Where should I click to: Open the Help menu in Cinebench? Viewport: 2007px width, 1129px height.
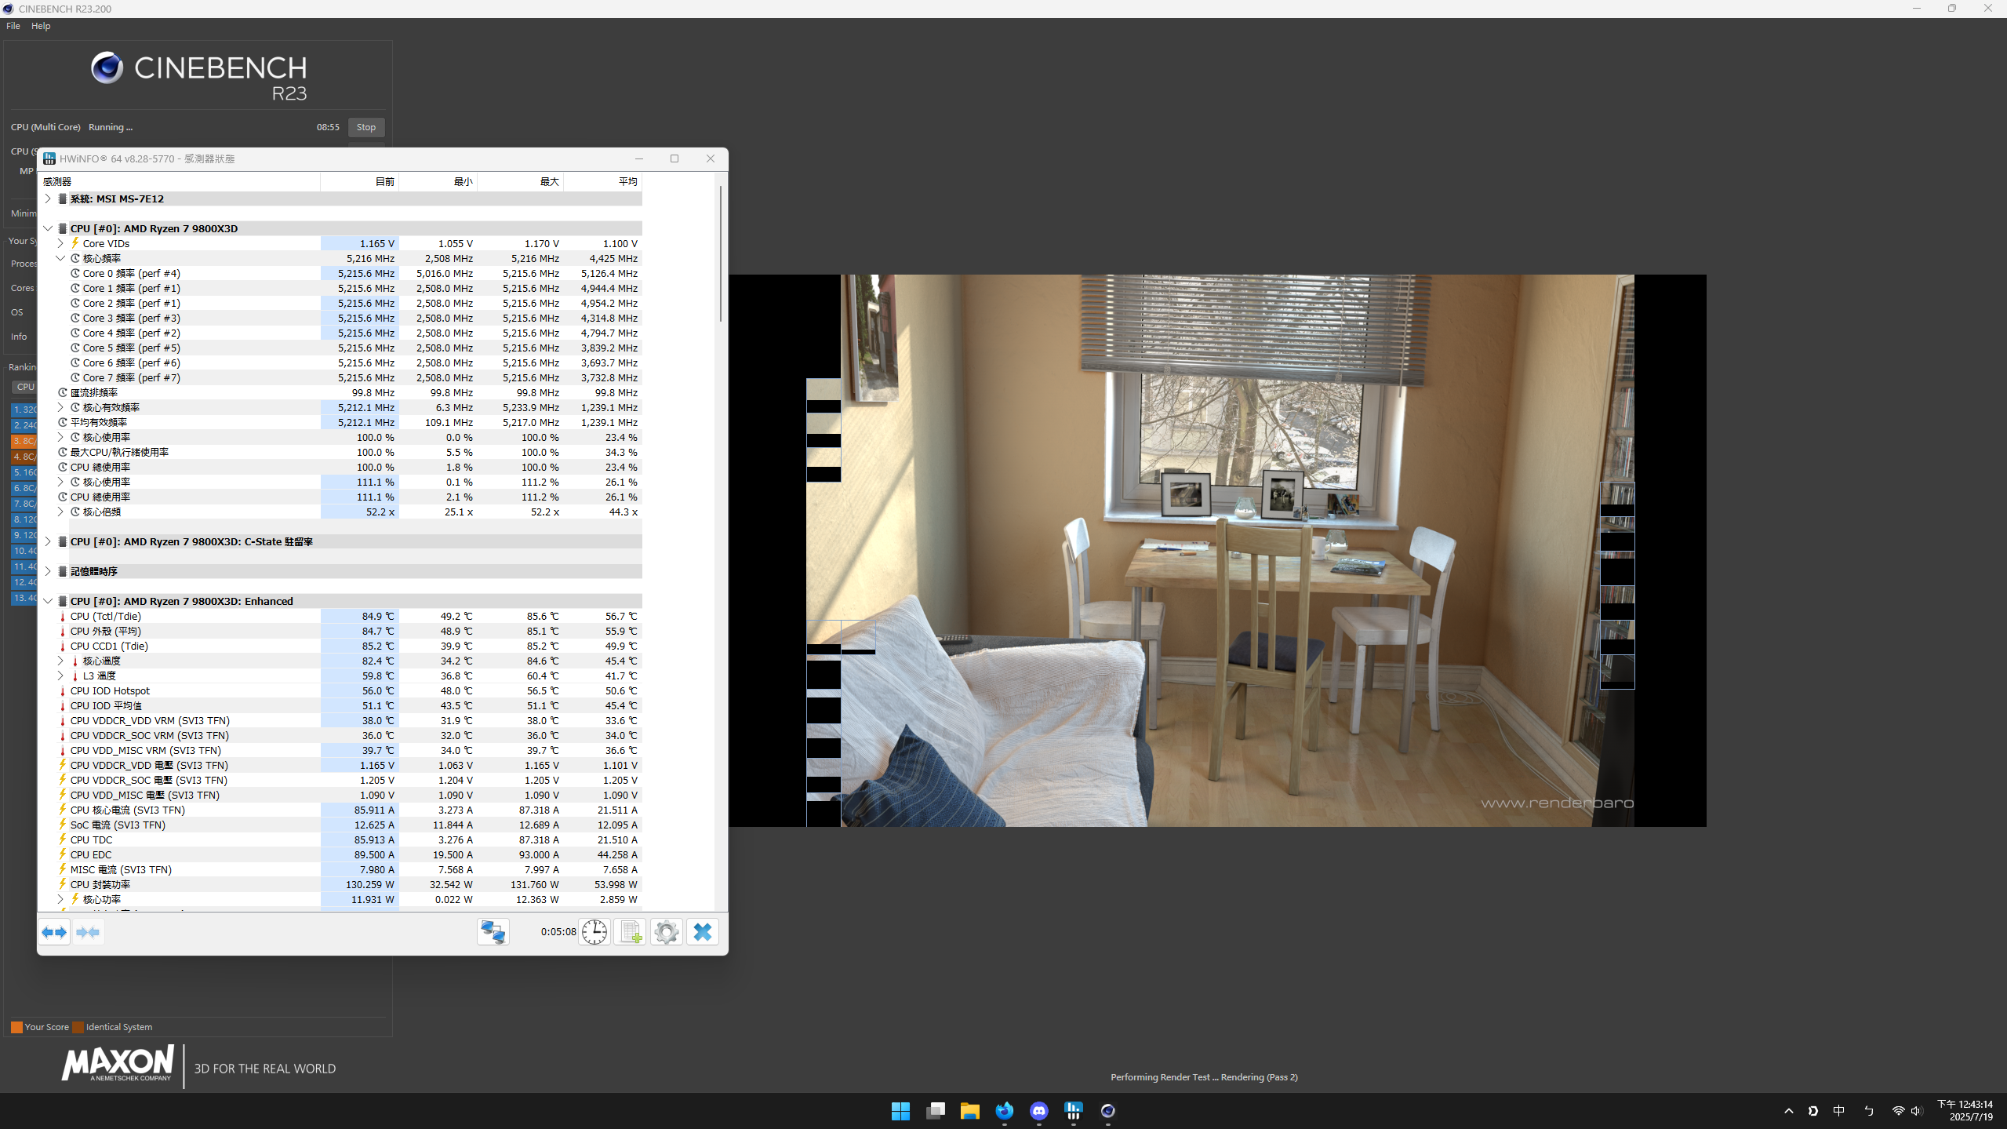(x=41, y=26)
